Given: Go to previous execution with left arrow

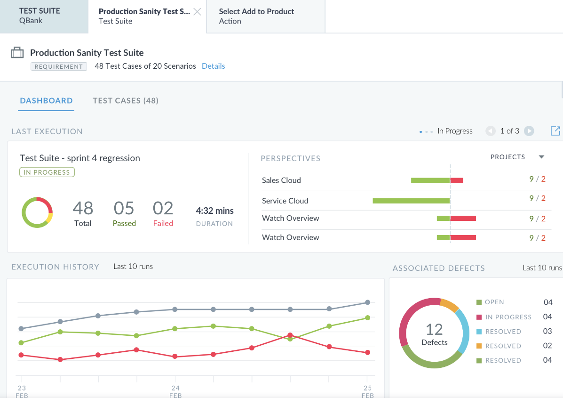Looking at the screenshot, I should (491, 131).
